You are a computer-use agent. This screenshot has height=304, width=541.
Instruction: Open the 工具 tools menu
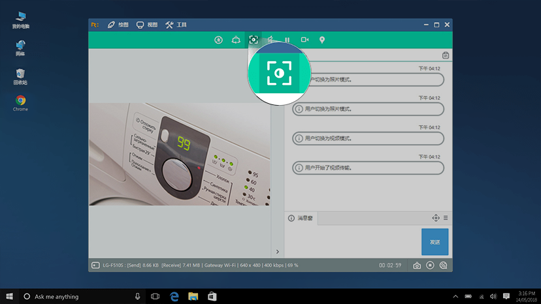click(176, 25)
